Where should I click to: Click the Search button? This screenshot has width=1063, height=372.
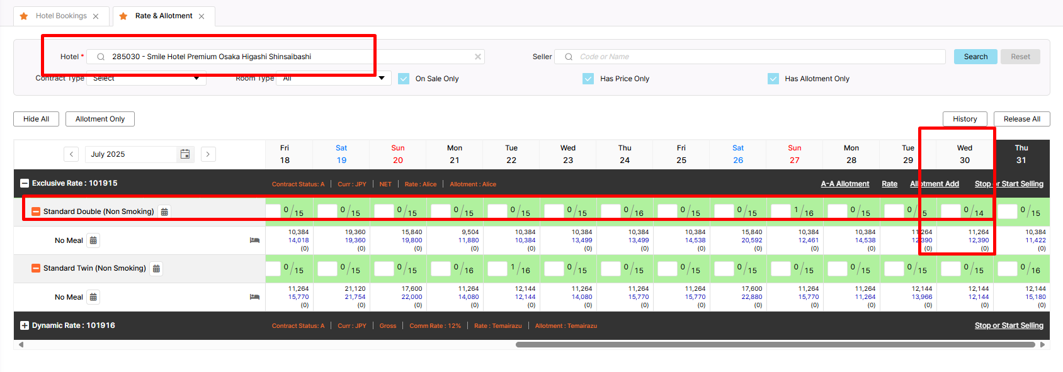(x=975, y=57)
